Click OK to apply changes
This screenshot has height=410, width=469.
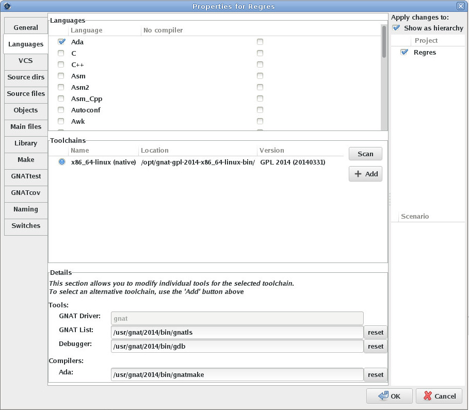390,396
